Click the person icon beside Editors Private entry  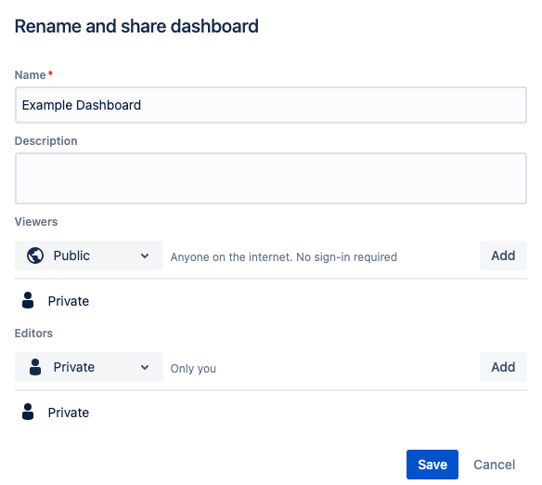click(28, 412)
